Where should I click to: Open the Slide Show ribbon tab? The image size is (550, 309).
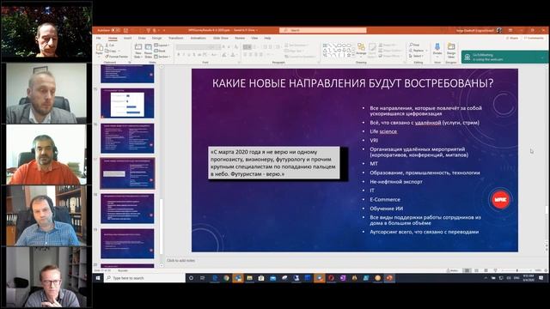point(221,38)
